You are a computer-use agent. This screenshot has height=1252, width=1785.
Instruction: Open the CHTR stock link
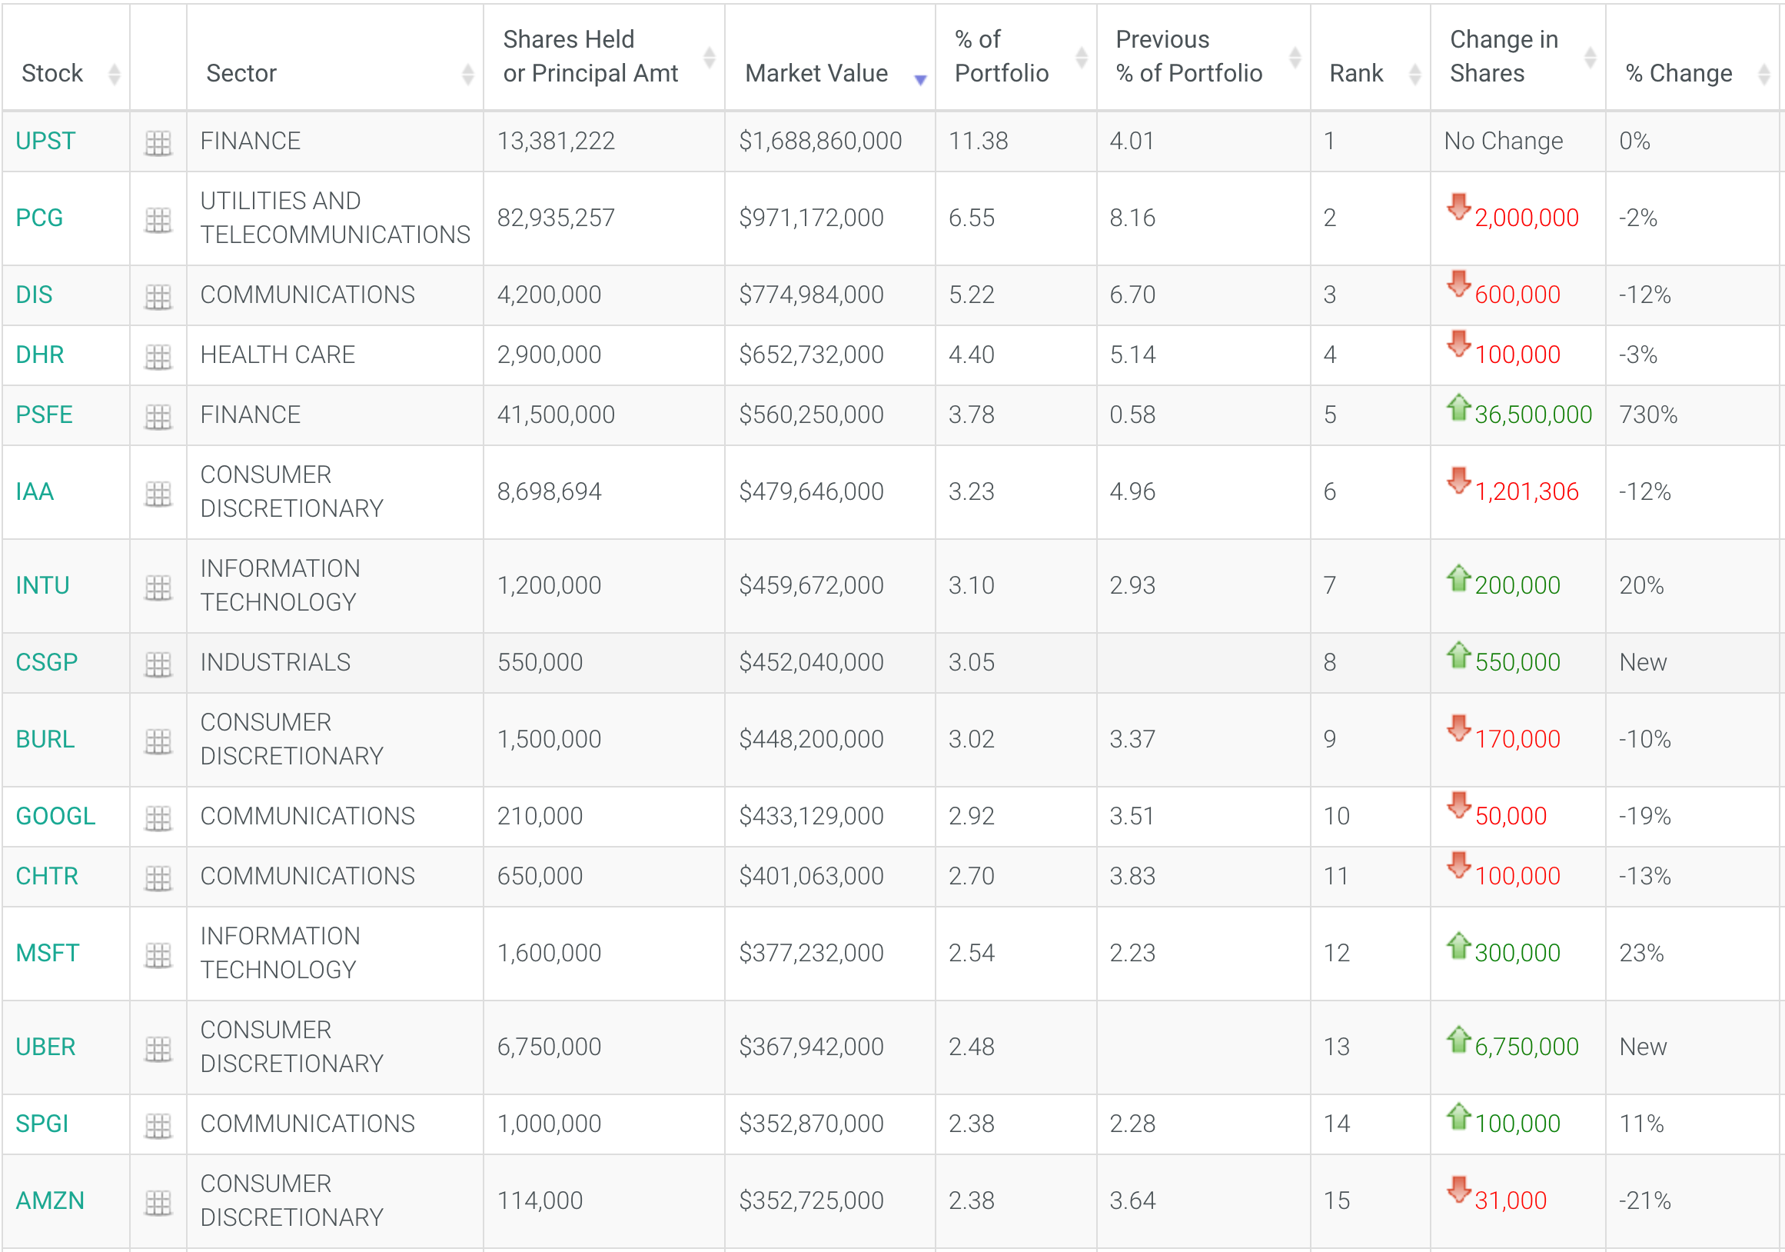(47, 876)
